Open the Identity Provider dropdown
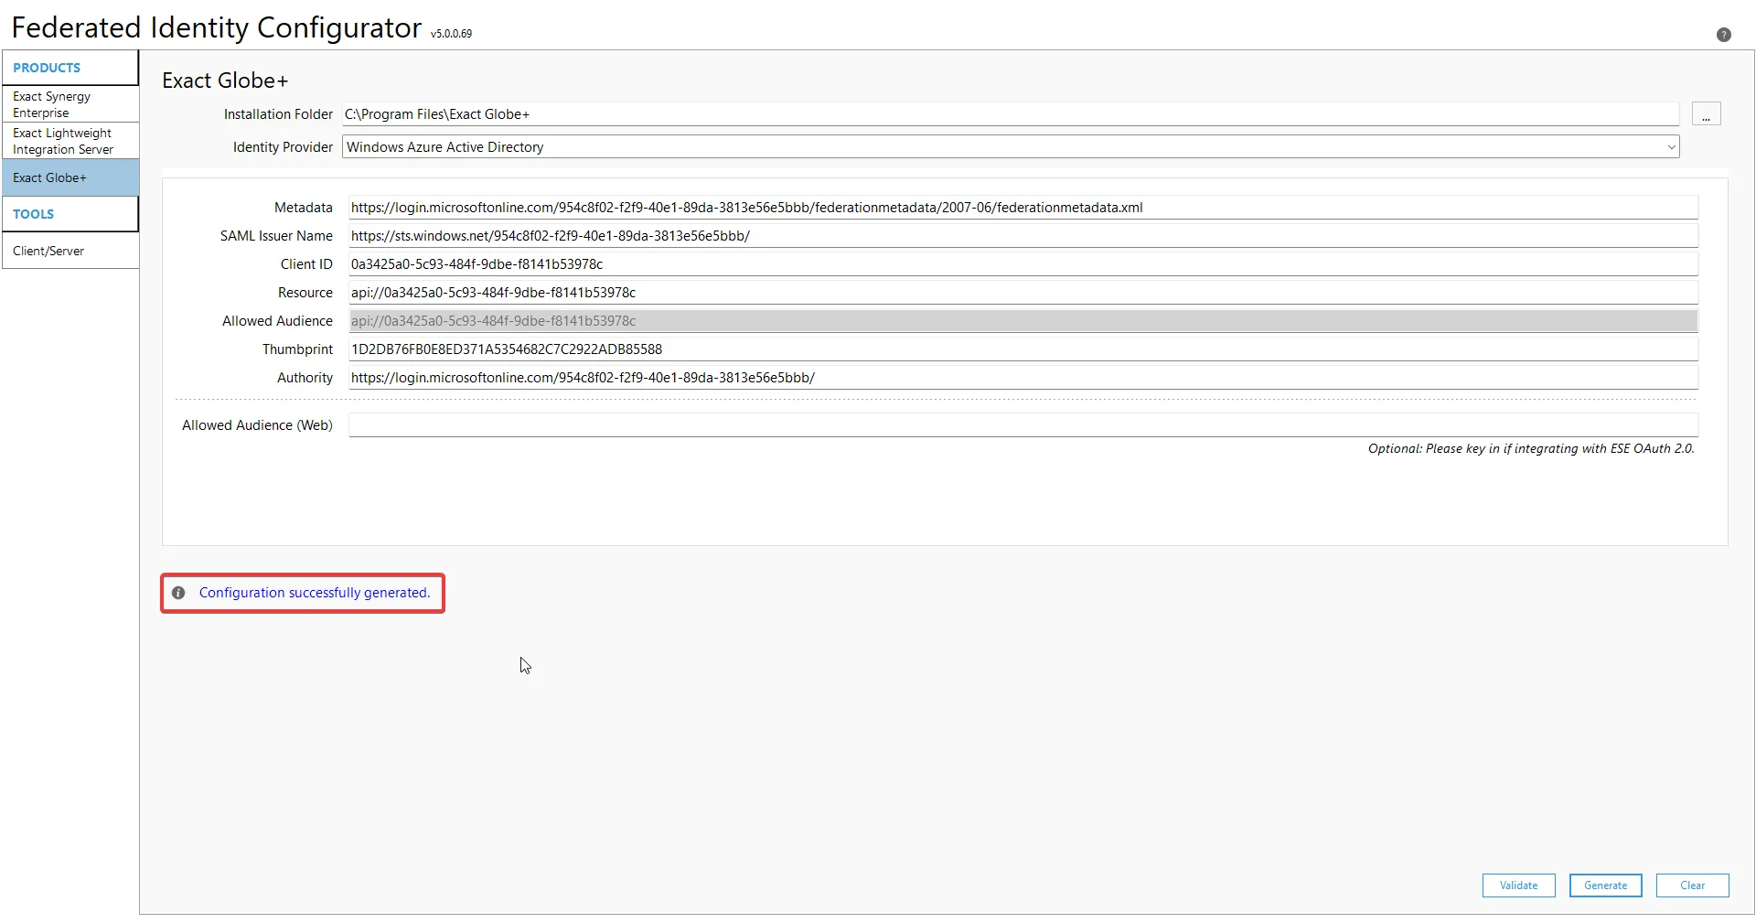Screen dimensions: 1756x923 (1010, 147)
